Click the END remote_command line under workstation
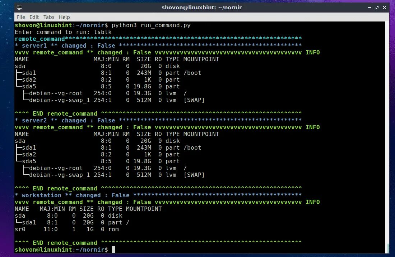This screenshot has height=257, width=395. pyautogui.click(x=158, y=243)
